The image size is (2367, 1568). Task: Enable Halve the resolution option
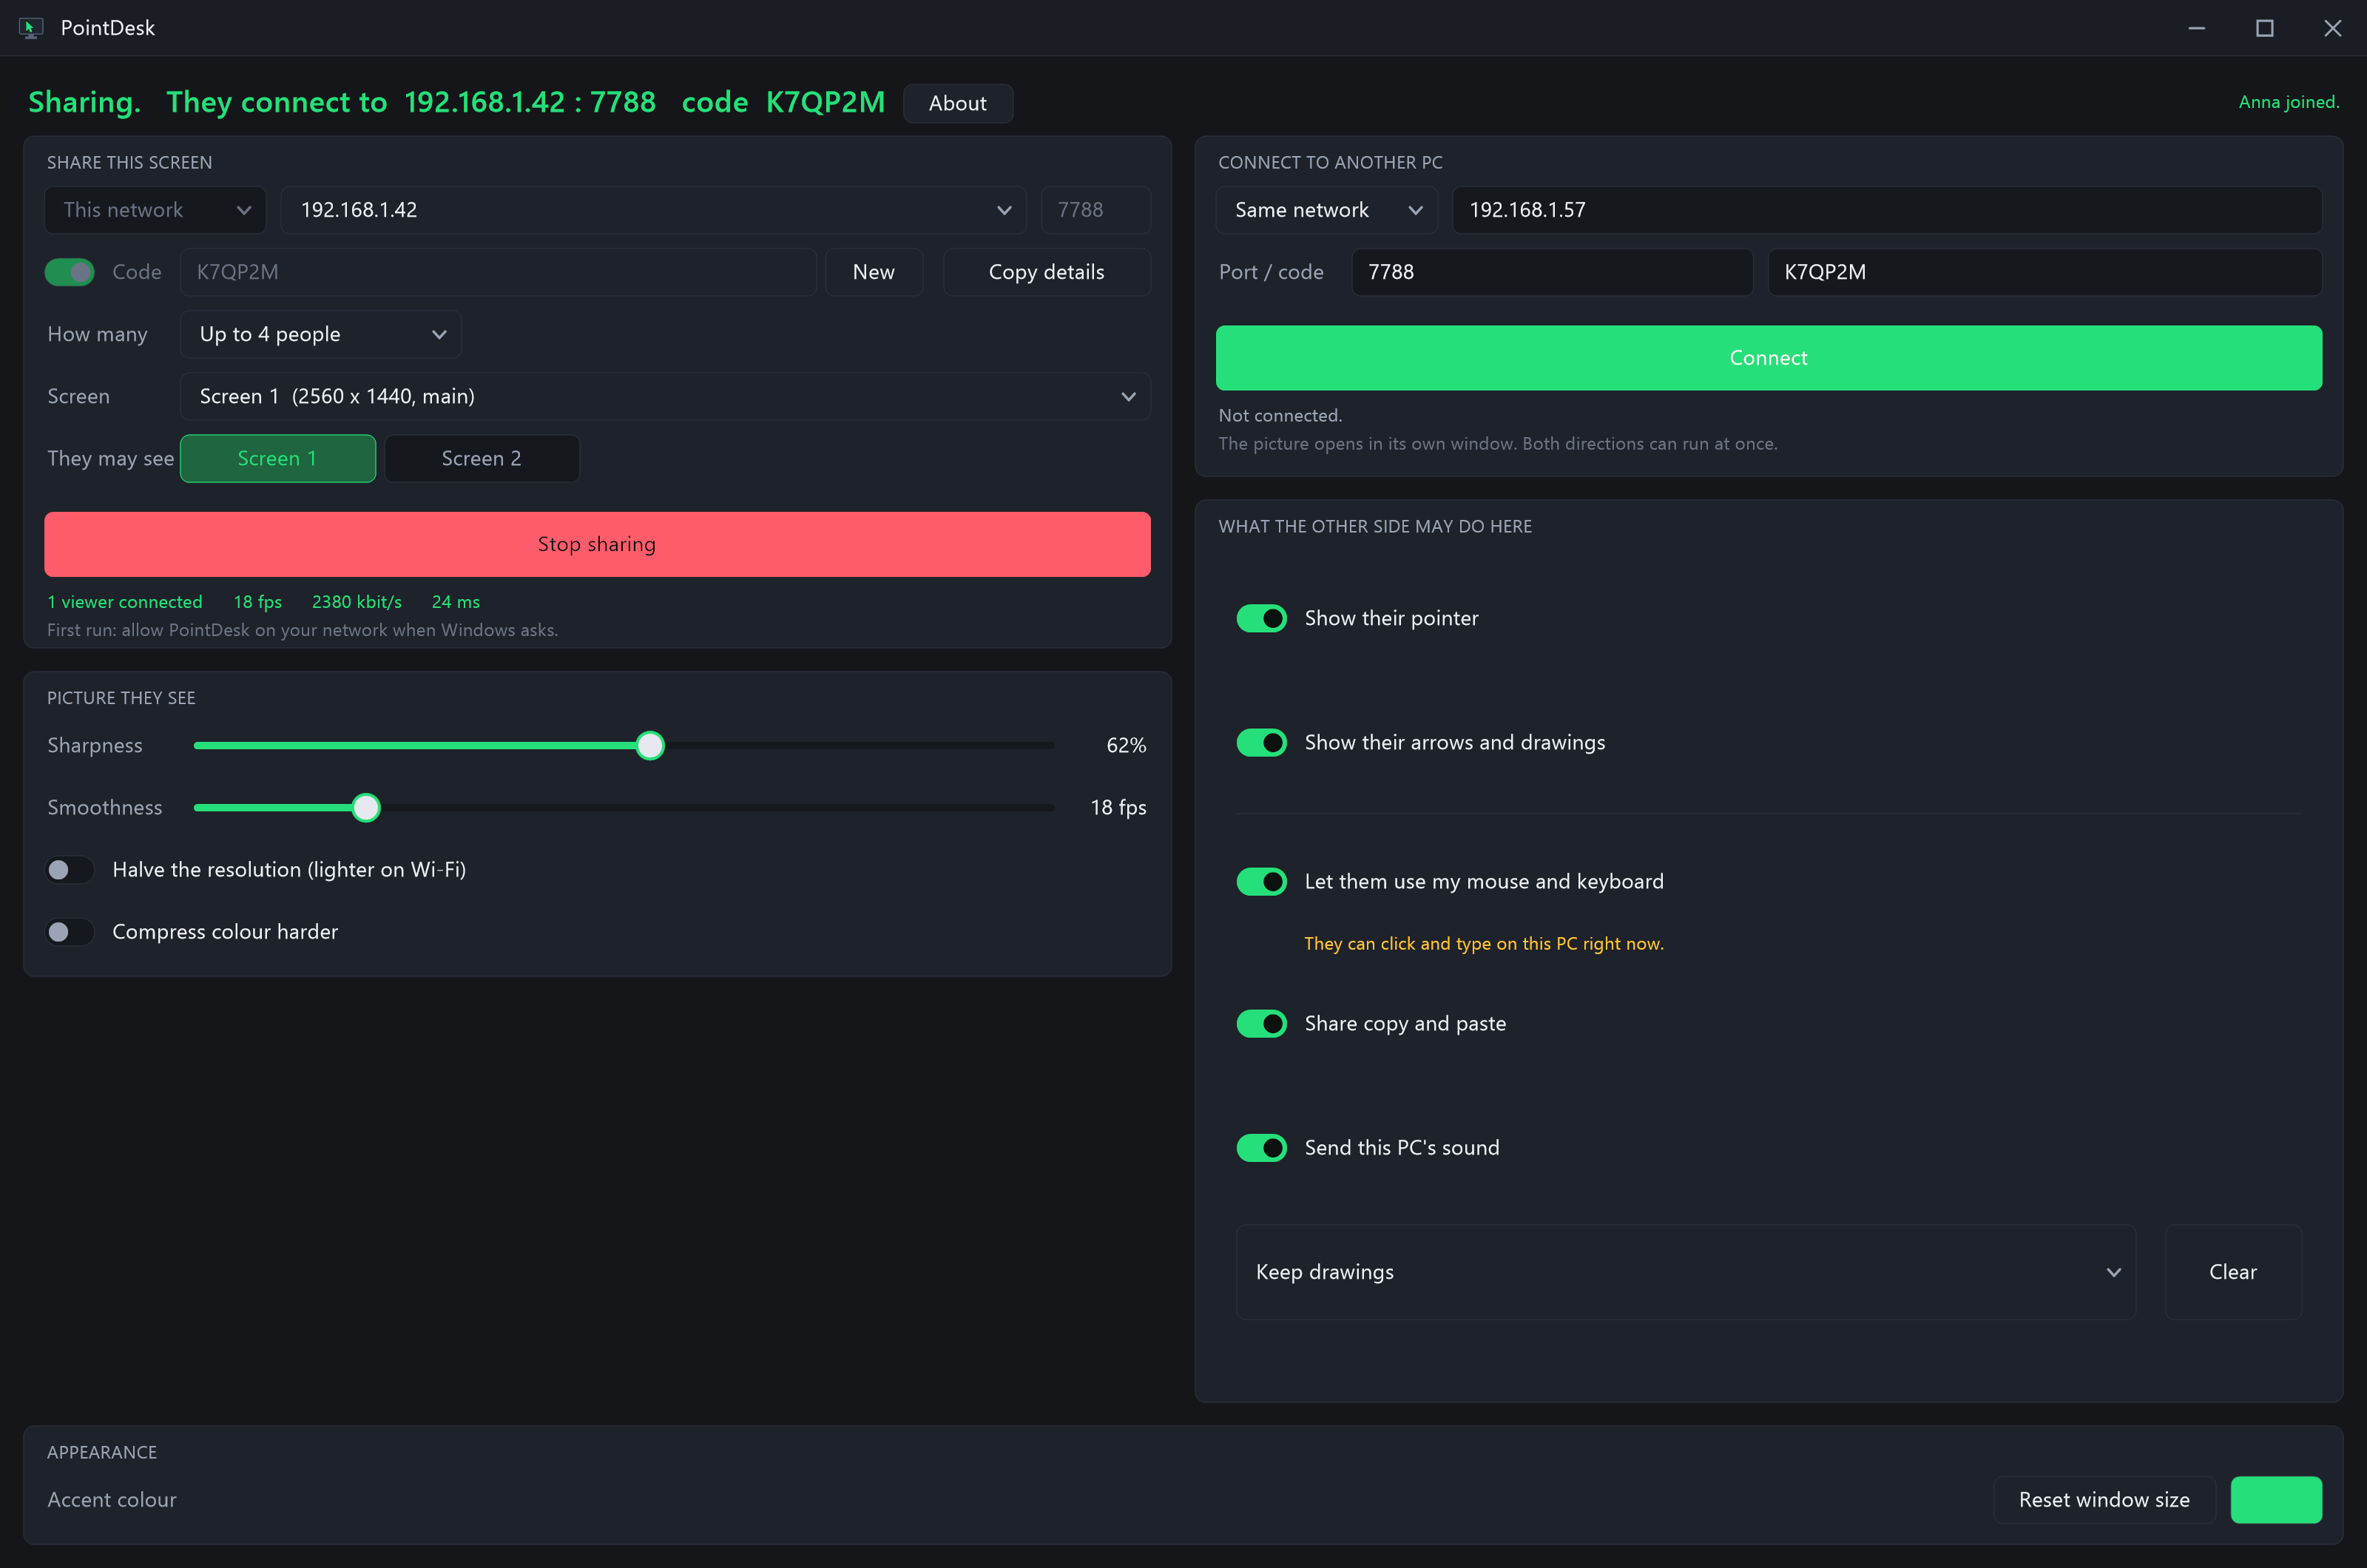(69, 870)
